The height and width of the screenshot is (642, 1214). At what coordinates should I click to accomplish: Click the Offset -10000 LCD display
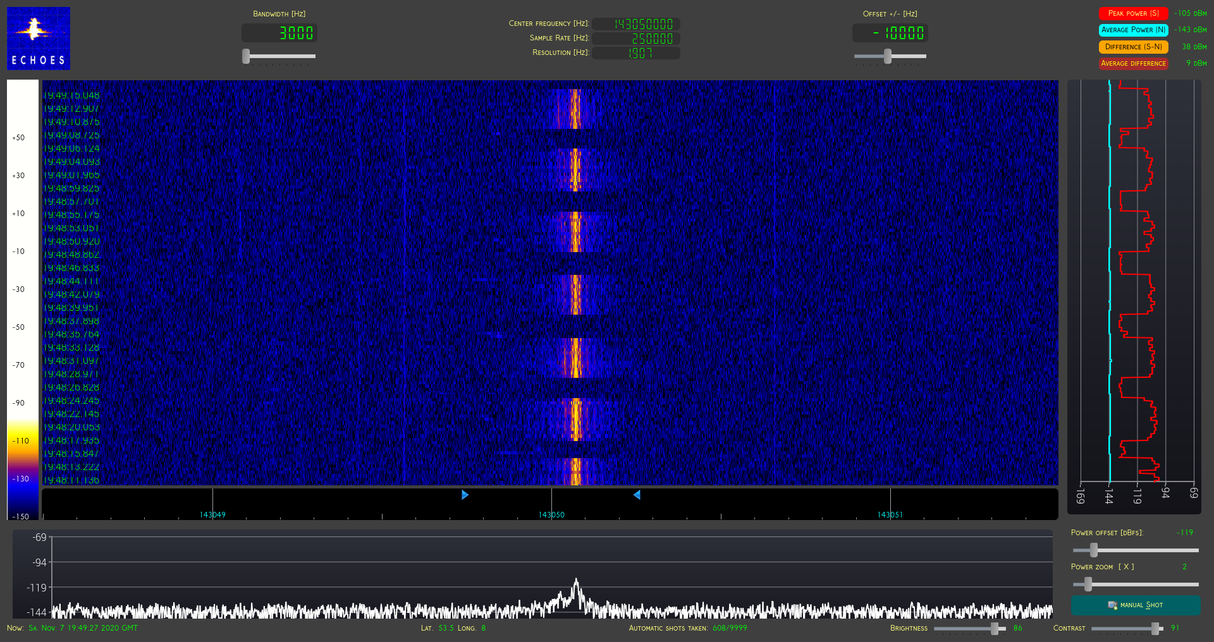tap(890, 33)
